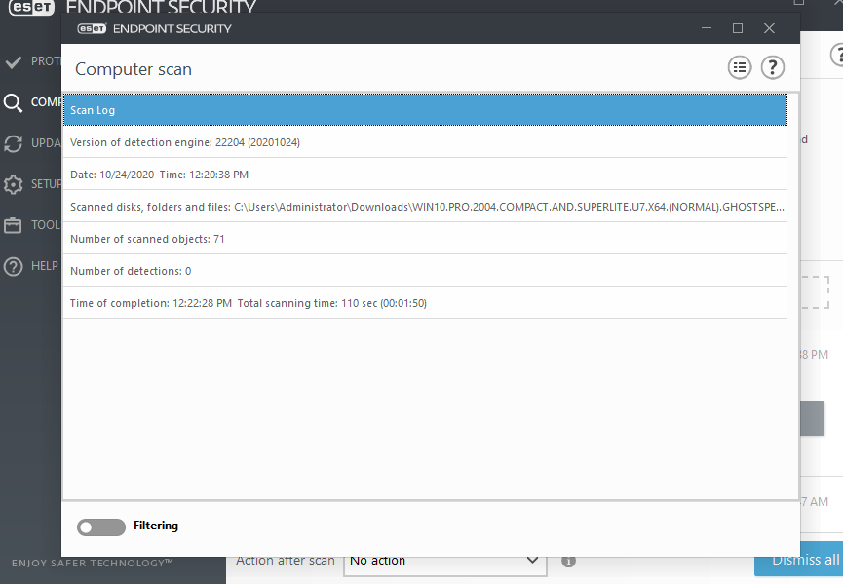Select the Scanned disks, folders and files row

425,207
